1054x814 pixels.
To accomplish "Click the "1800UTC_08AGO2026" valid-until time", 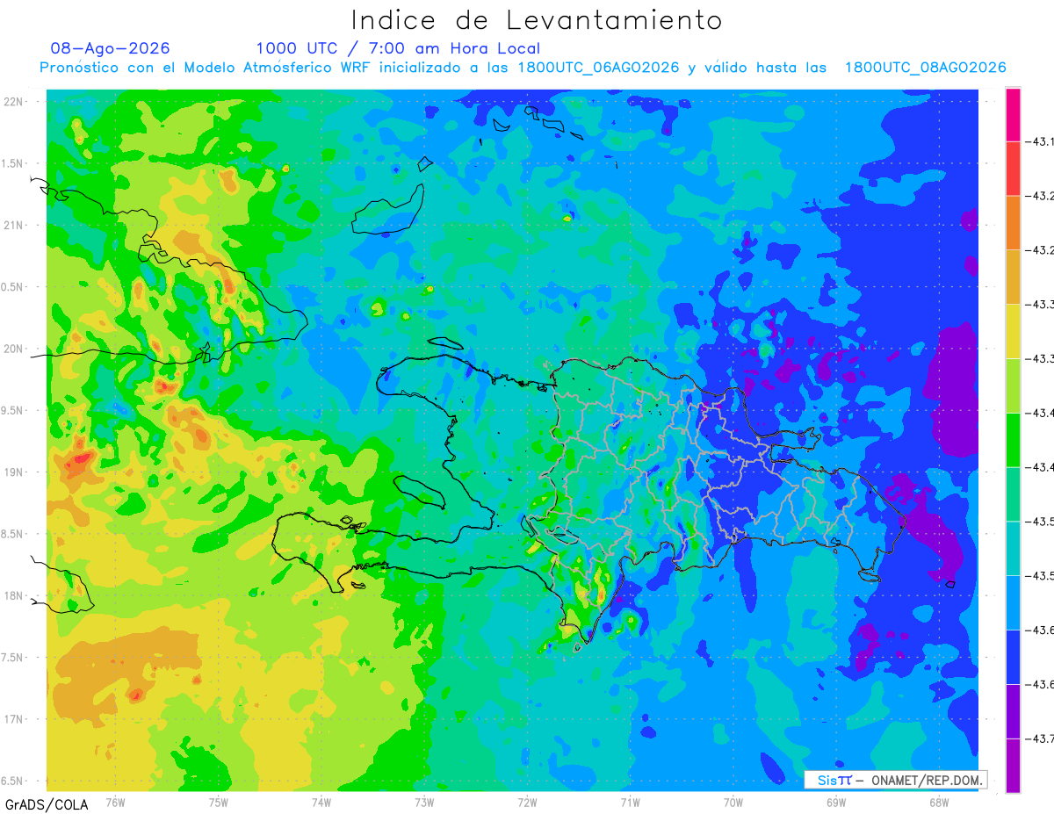I will (925, 68).
